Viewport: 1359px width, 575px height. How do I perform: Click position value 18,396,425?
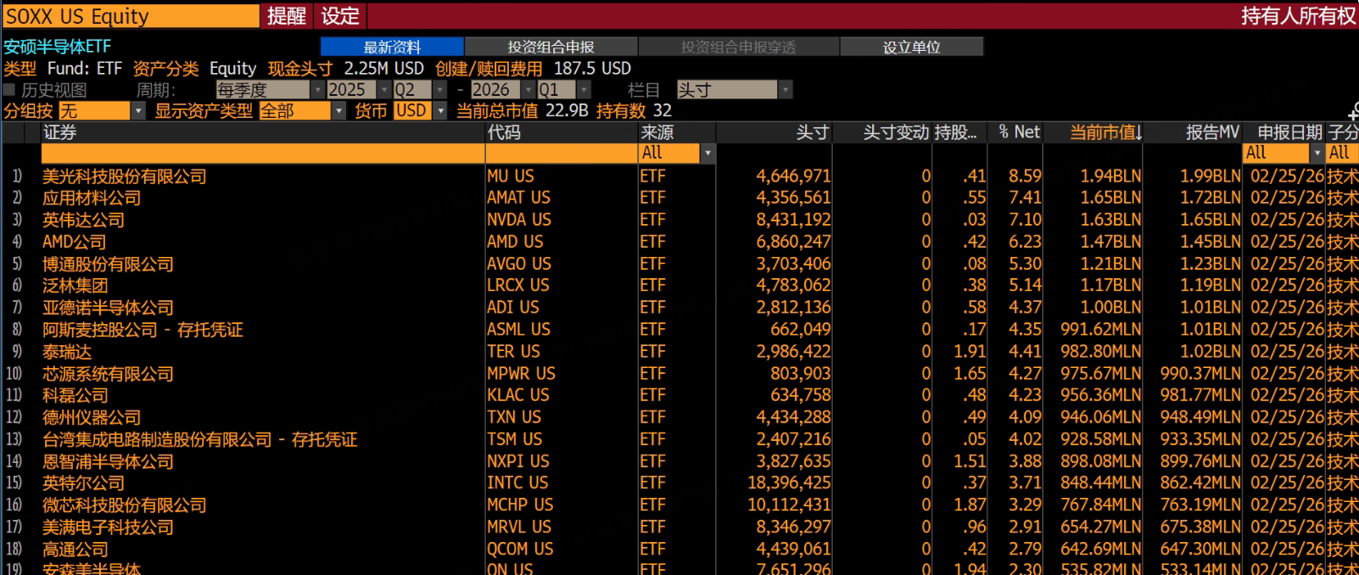[789, 483]
